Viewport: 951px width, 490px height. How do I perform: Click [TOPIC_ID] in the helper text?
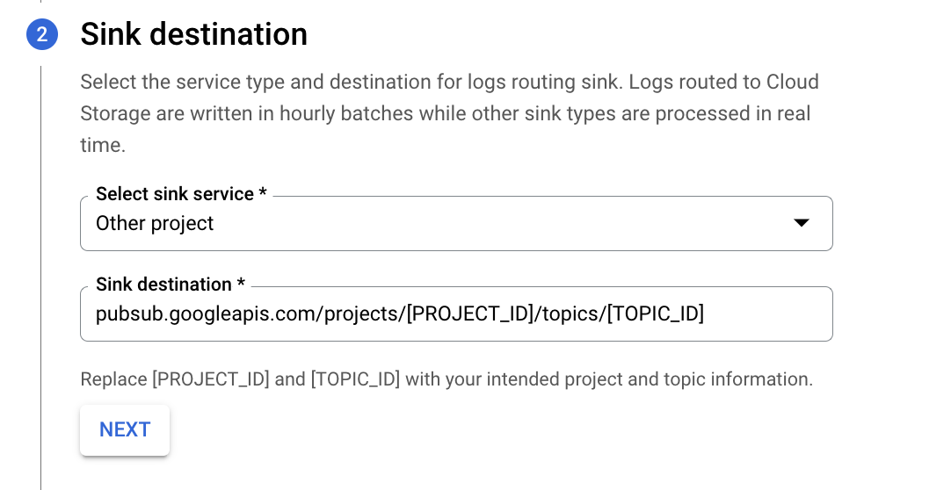click(x=355, y=379)
